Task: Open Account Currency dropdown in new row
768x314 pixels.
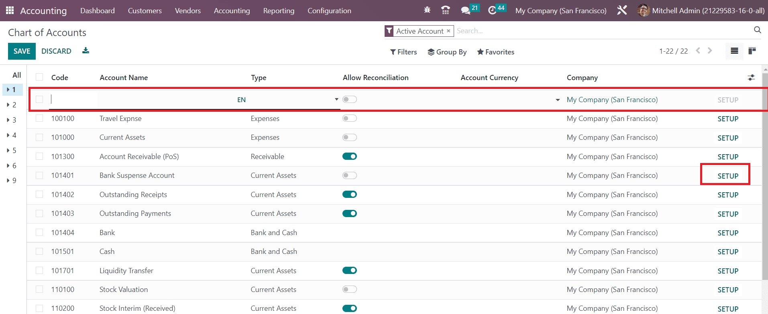Action: 557,100
